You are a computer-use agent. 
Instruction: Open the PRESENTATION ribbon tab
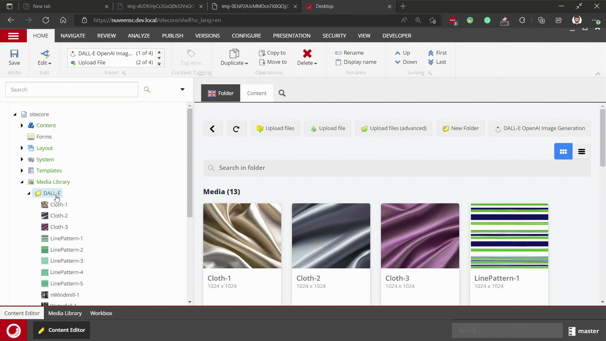[291, 36]
